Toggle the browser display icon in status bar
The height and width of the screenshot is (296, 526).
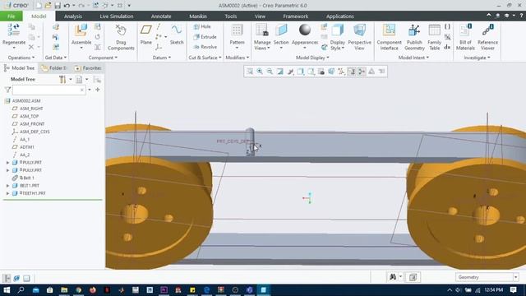[16, 278]
